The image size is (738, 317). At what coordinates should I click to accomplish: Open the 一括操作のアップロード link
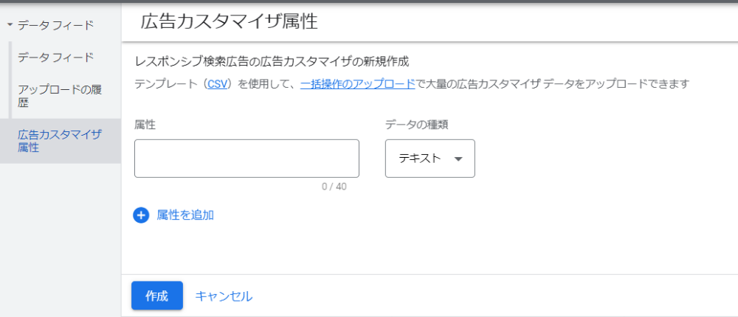pyautogui.click(x=357, y=84)
